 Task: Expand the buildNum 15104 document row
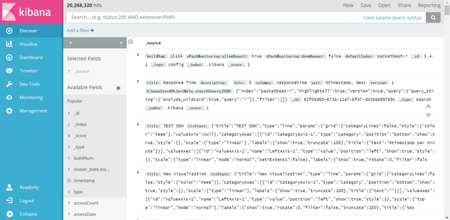pyautogui.click(x=138, y=54)
